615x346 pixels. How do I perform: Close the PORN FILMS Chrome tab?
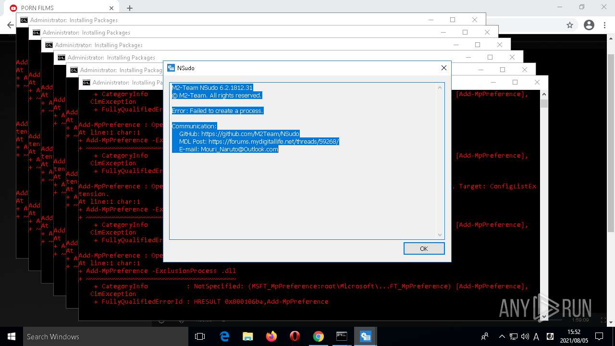[111, 8]
